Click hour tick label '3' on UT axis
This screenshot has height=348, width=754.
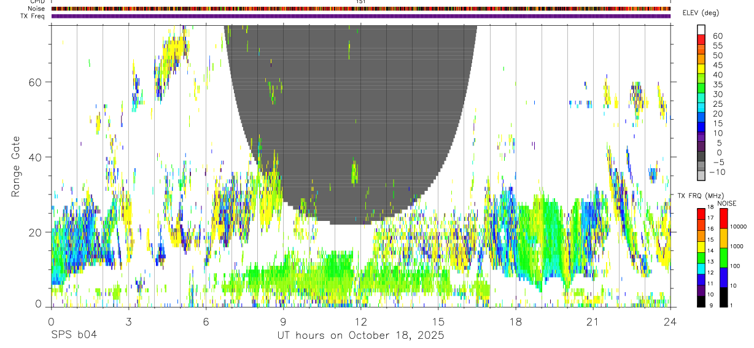[128, 321]
